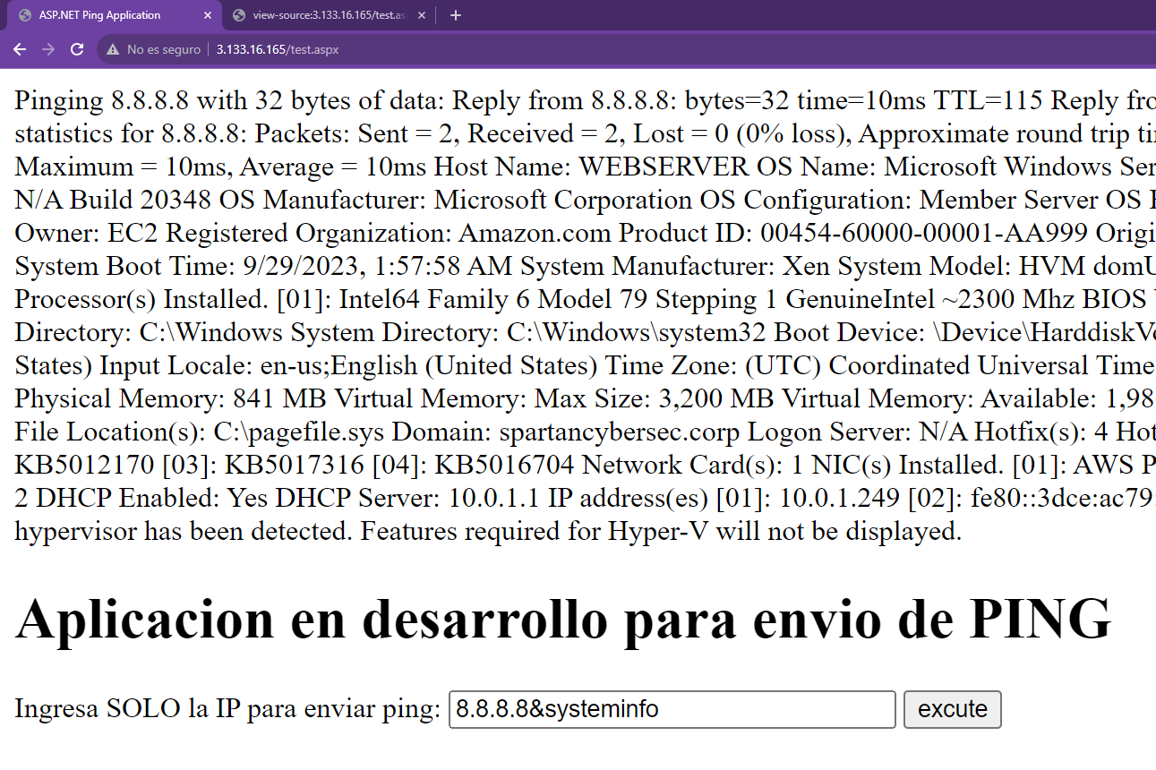Reload the test.aspx page
The image size is (1156, 770).
pyautogui.click(x=77, y=49)
